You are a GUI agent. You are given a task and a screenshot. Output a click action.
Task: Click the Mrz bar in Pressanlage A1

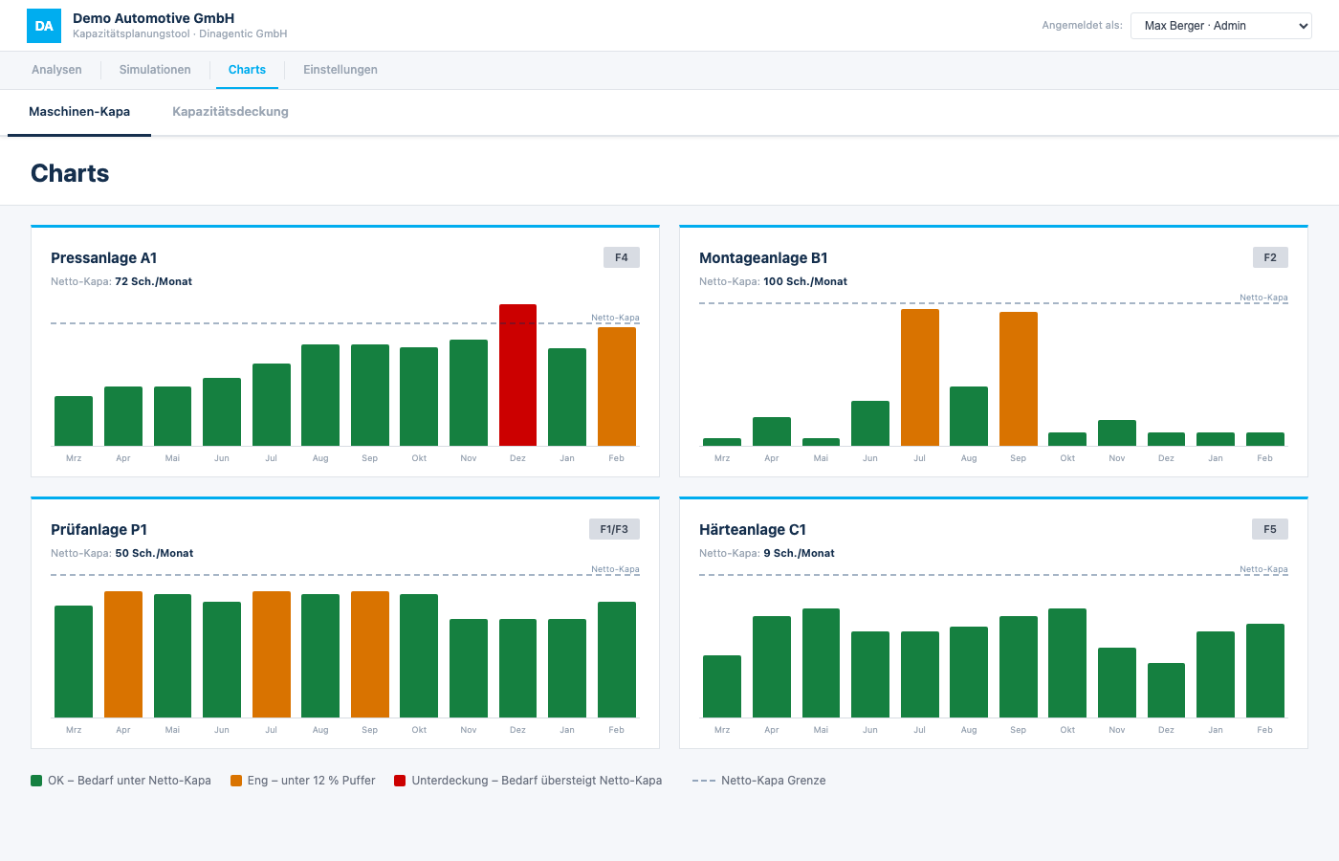point(74,421)
